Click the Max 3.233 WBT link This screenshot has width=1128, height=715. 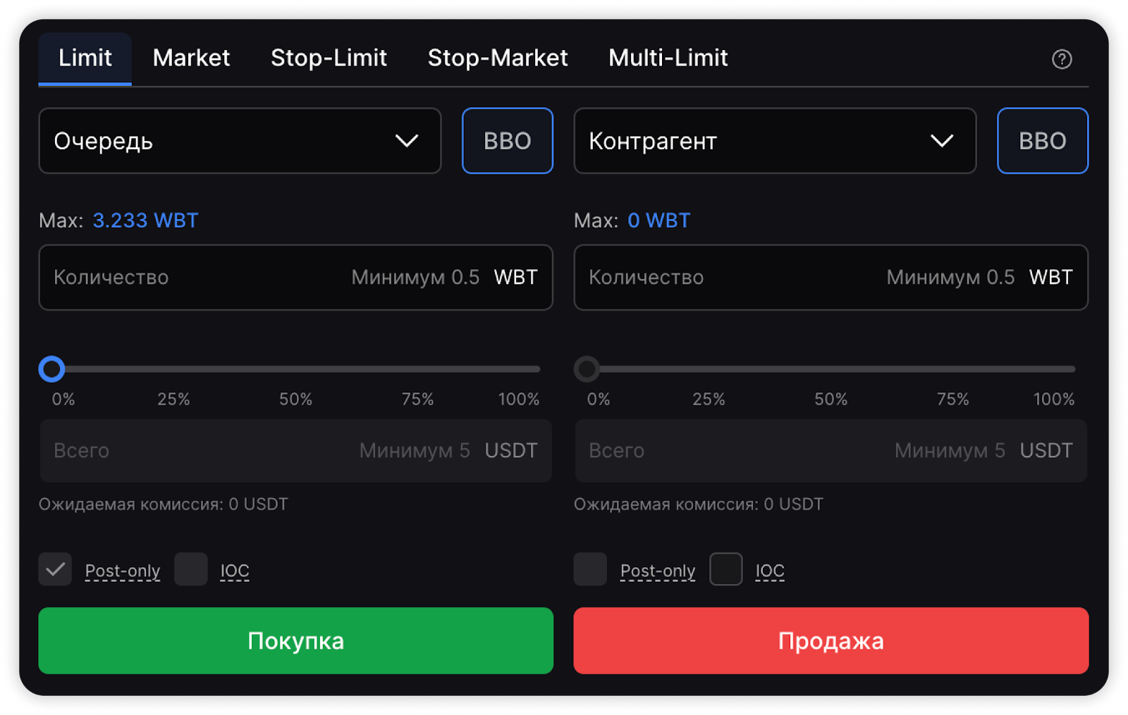[x=145, y=220]
